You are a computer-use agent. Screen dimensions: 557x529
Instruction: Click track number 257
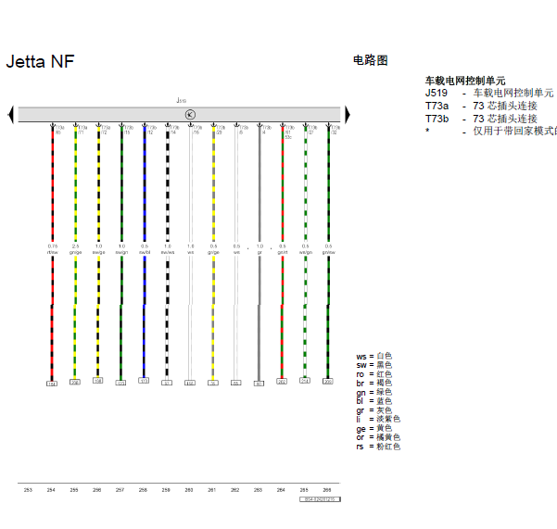click(120, 490)
